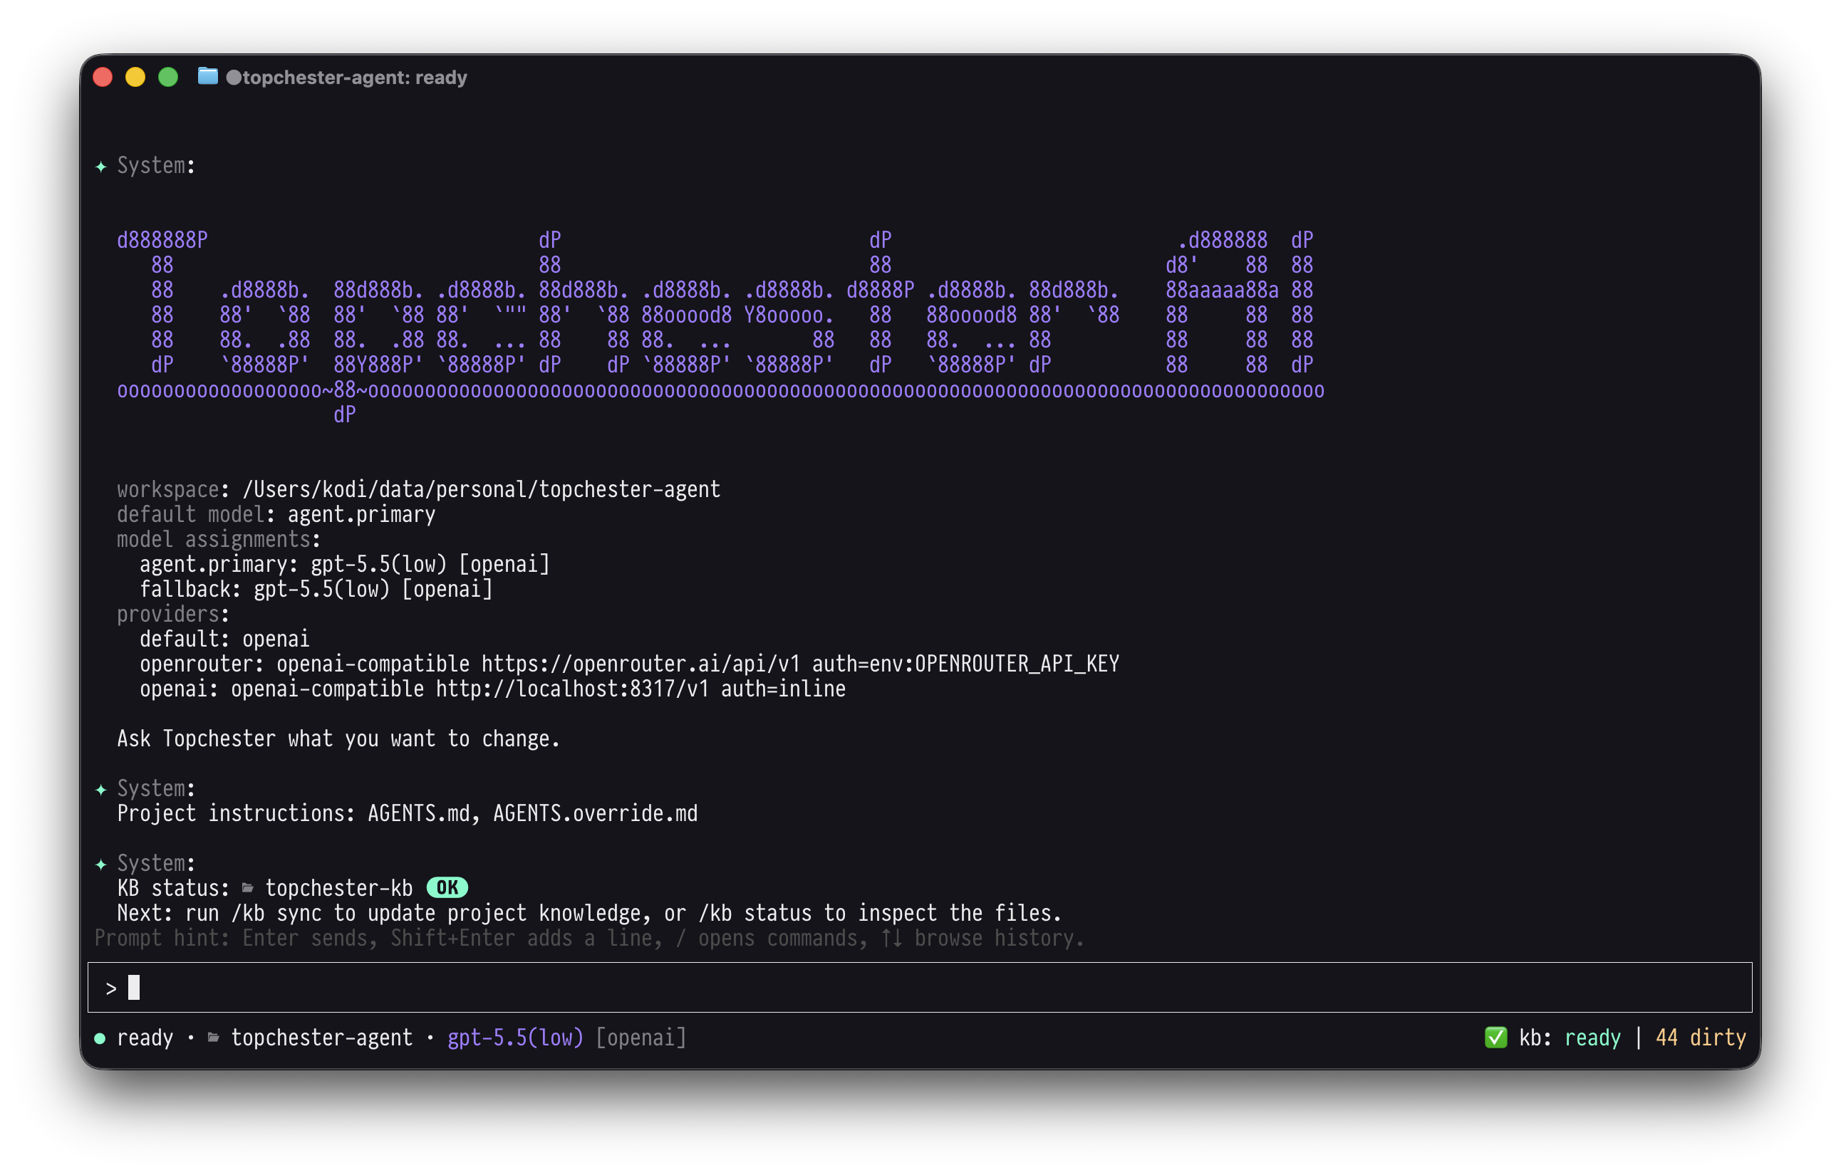This screenshot has width=1841, height=1175.
Task: Click the Topchester AI ASCII art banner
Action: (x=720, y=328)
